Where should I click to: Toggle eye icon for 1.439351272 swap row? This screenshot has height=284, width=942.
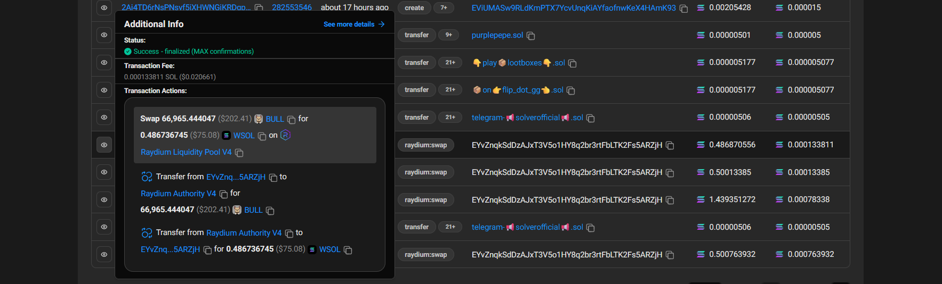point(104,200)
